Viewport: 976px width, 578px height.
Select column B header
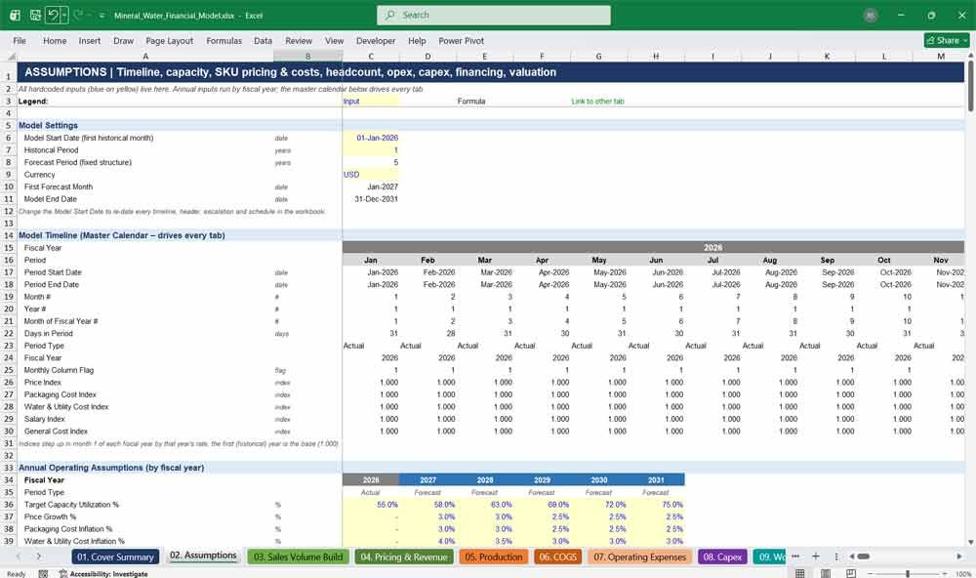point(307,56)
